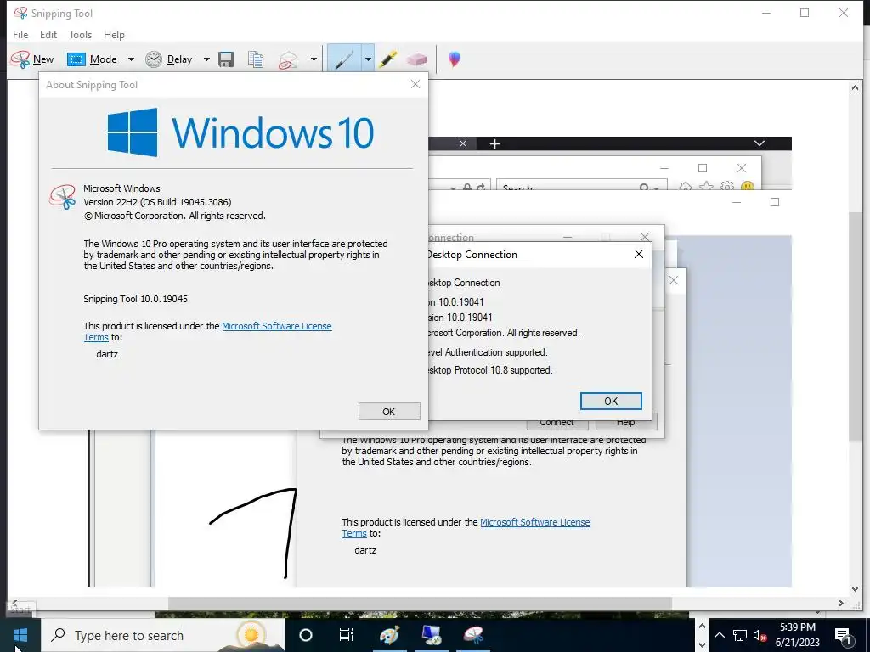The width and height of the screenshot is (870, 652).
Task: Minimize the Snipping Tool window
Action: pyautogui.click(x=766, y=14)
